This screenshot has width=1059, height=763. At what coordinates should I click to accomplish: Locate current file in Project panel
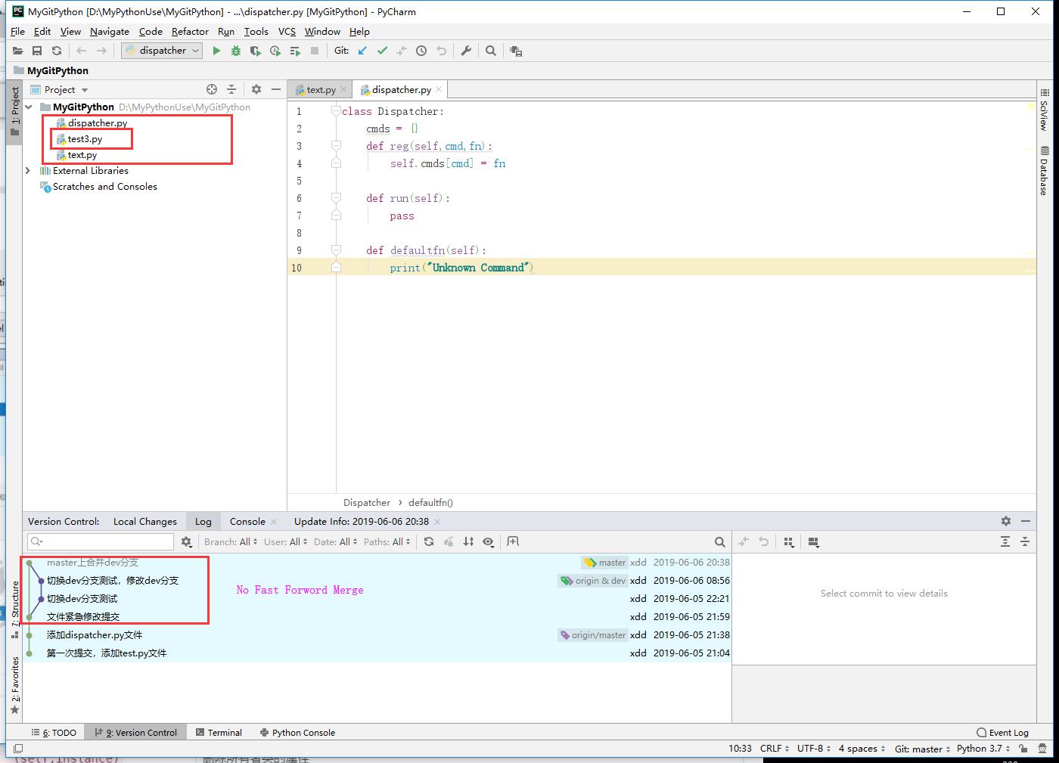point(212,89)
